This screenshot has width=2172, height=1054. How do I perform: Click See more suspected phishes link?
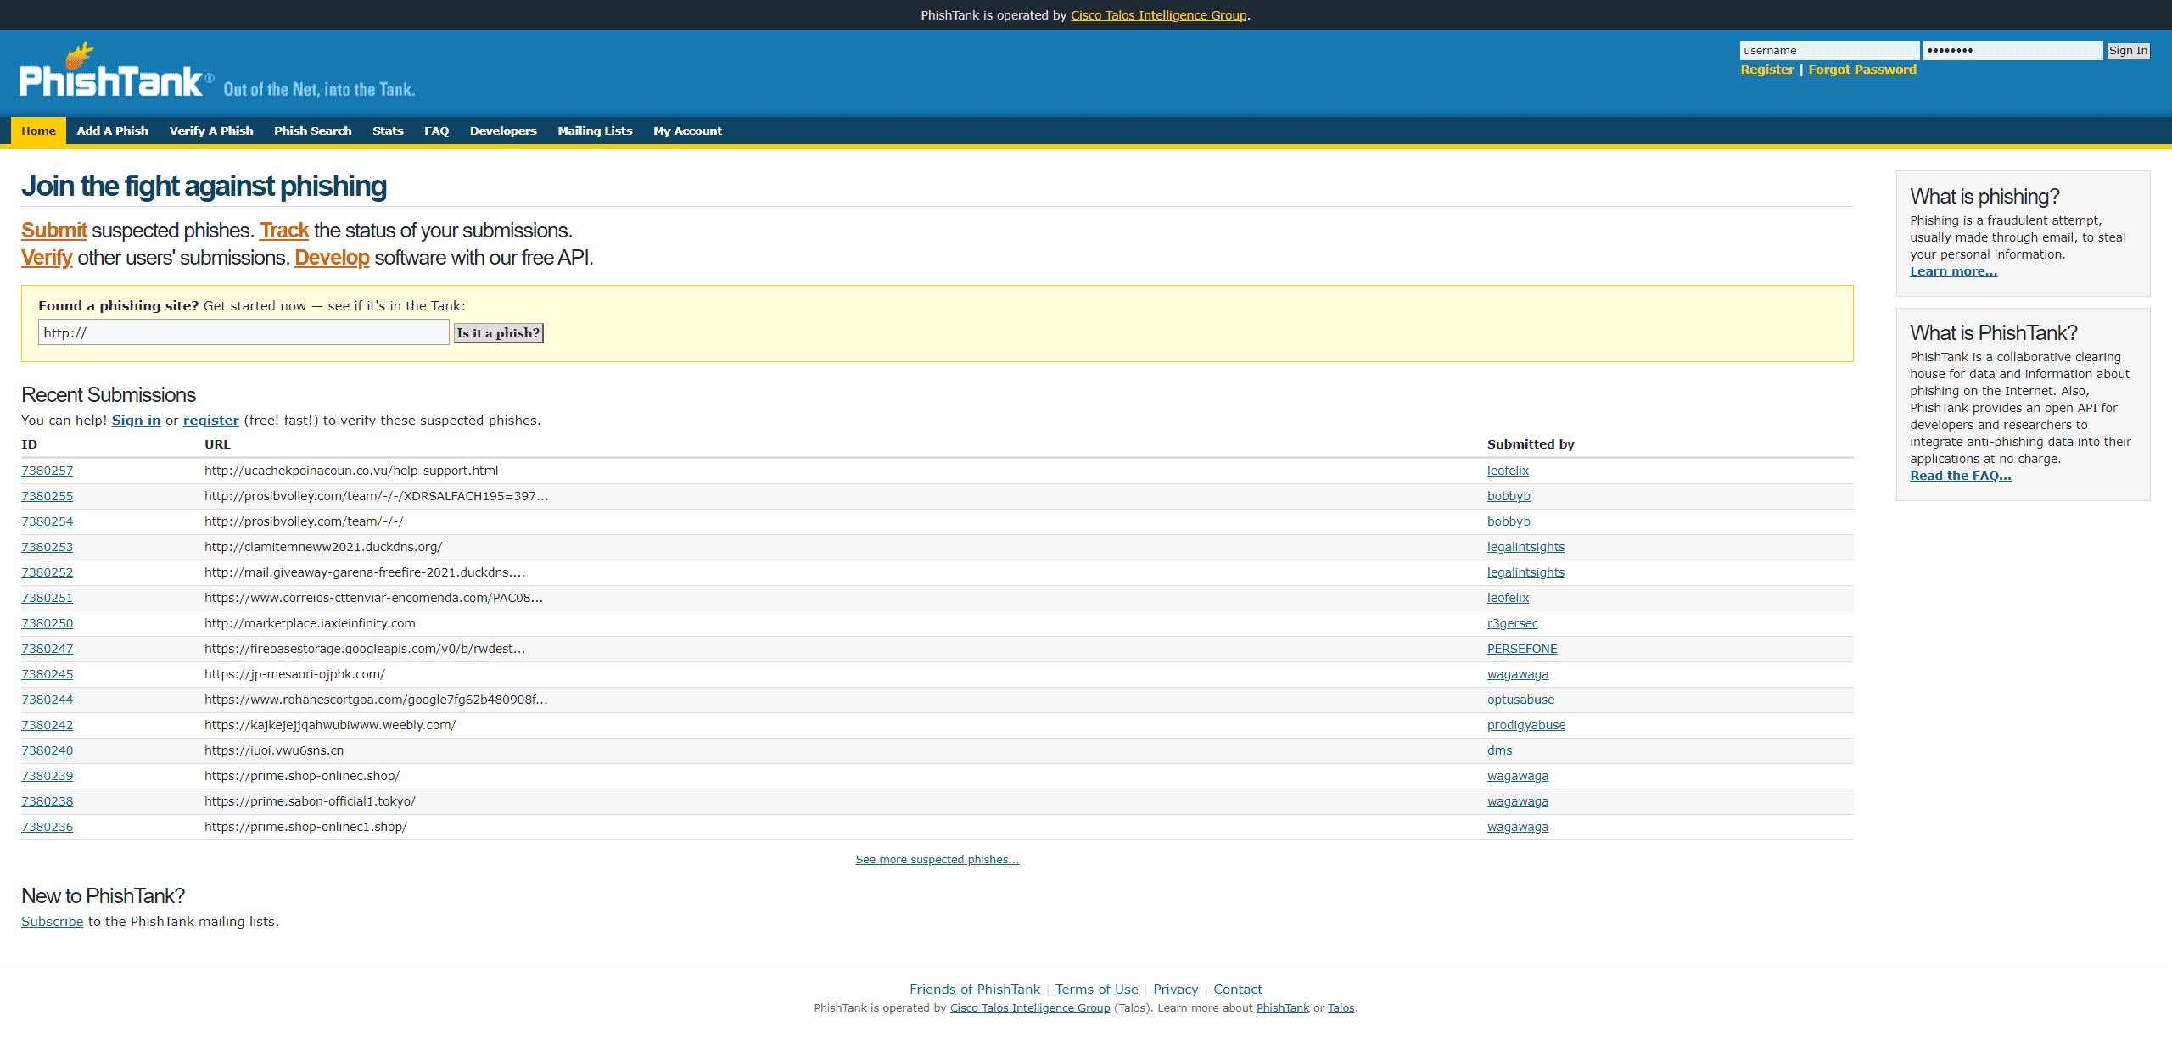tap(937, 859)
